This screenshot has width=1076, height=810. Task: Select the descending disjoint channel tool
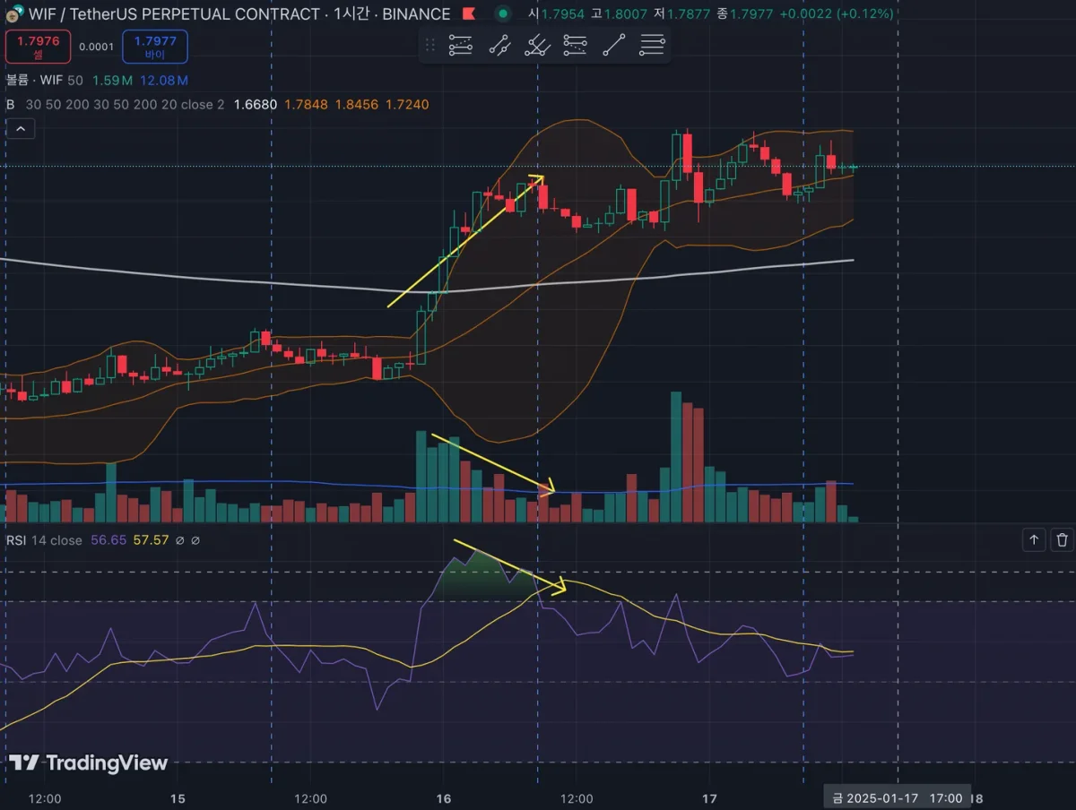tap(575, 45)
